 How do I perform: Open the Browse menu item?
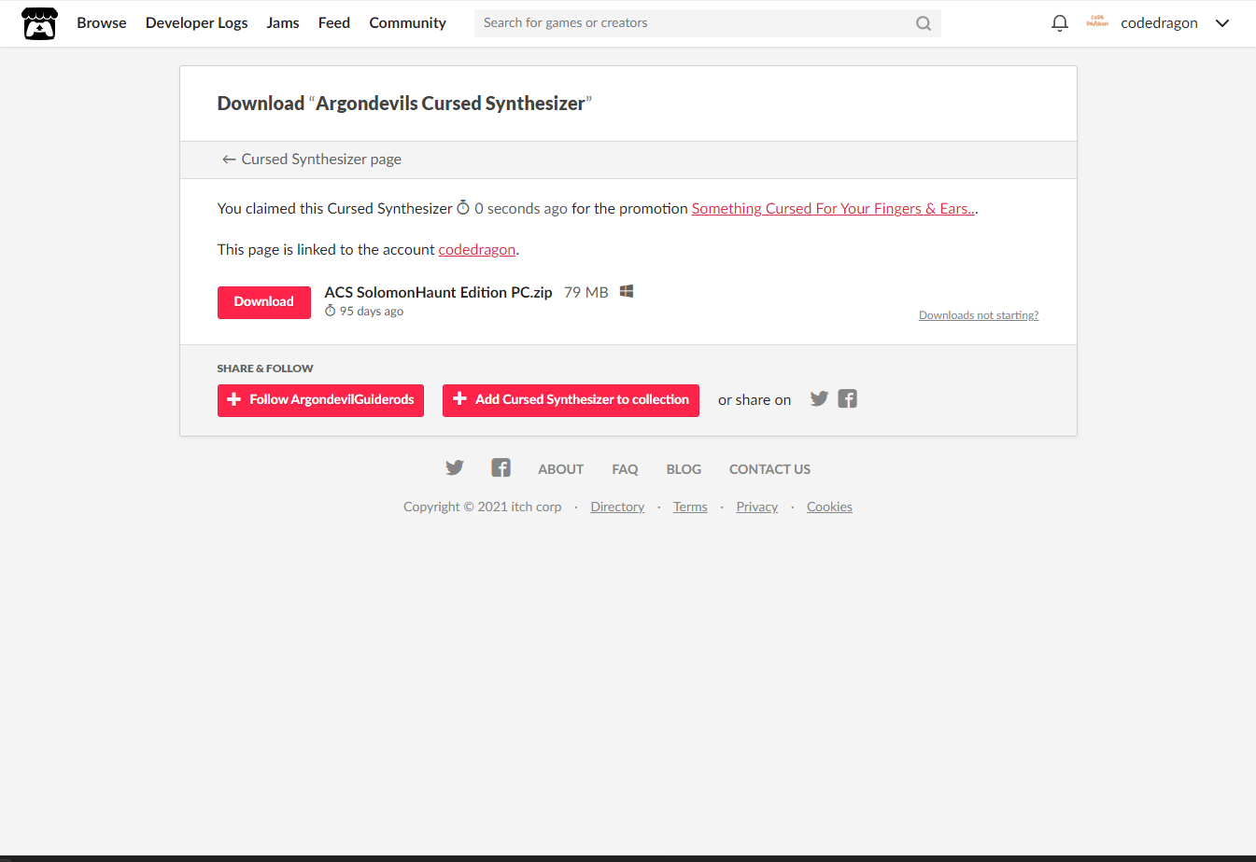pyautogui.click(x=102, y=23)
